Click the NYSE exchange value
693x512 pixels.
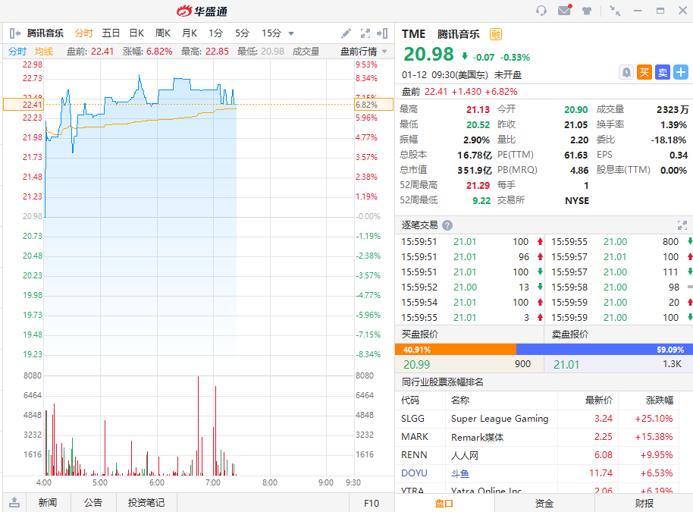pos(577,201)
